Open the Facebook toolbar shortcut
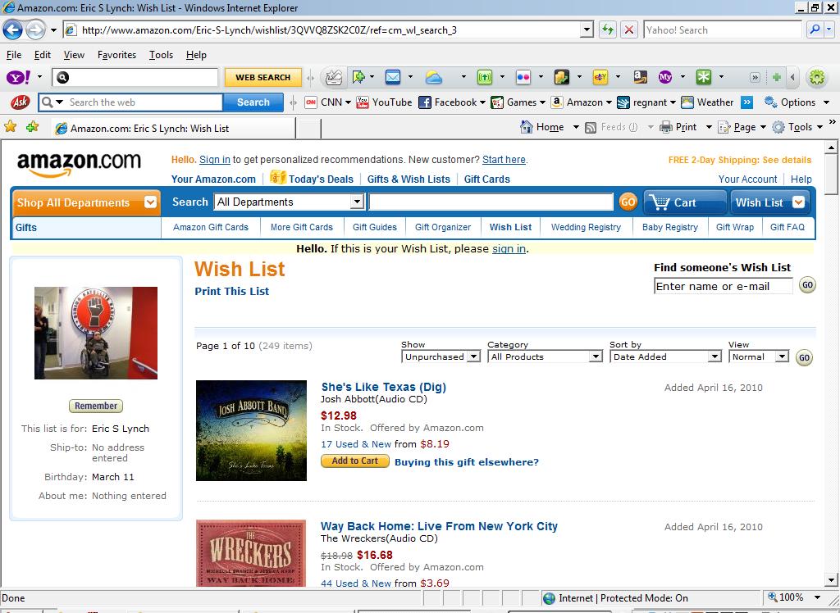The image size is (840, 613). pos(451,102)
